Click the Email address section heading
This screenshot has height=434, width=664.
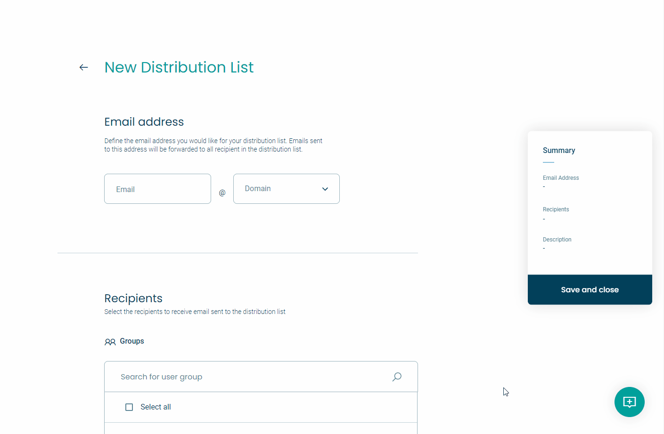144,122
